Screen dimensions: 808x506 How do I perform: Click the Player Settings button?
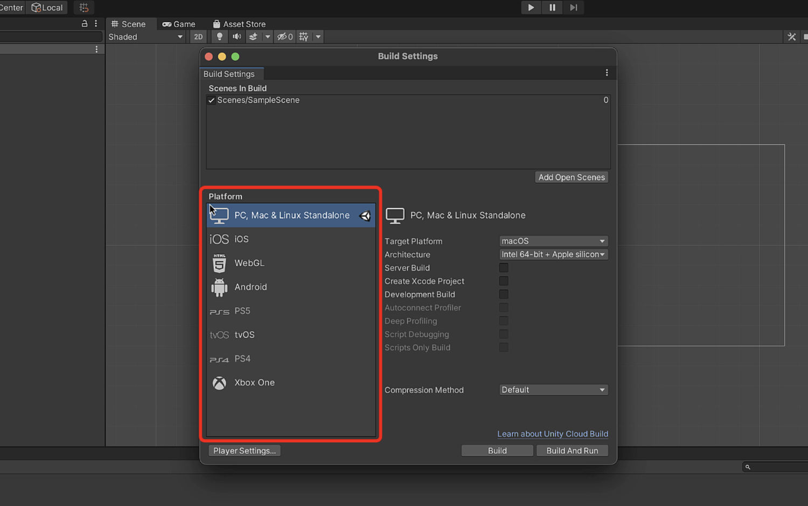(245, 450)
